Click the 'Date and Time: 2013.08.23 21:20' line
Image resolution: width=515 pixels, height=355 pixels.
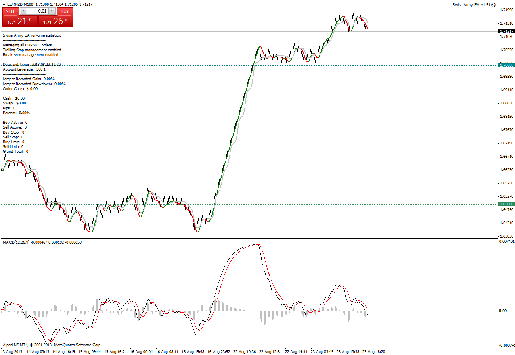(32, 65)
